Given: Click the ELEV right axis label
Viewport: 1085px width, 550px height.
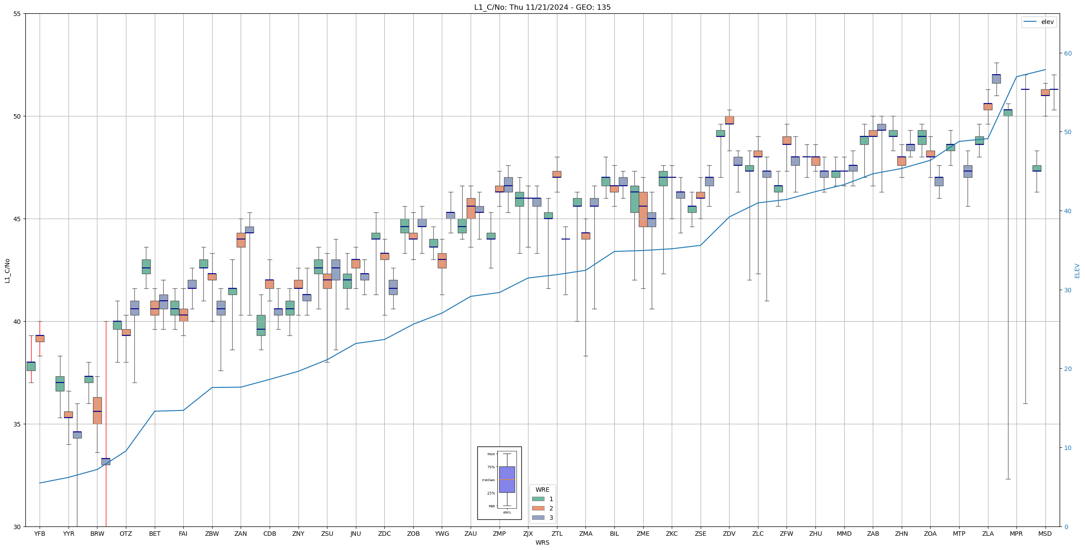Looking at the screenshot, I should (1077, 271).
